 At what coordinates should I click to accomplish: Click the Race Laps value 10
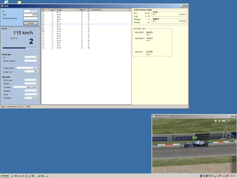tap(31, 80)
